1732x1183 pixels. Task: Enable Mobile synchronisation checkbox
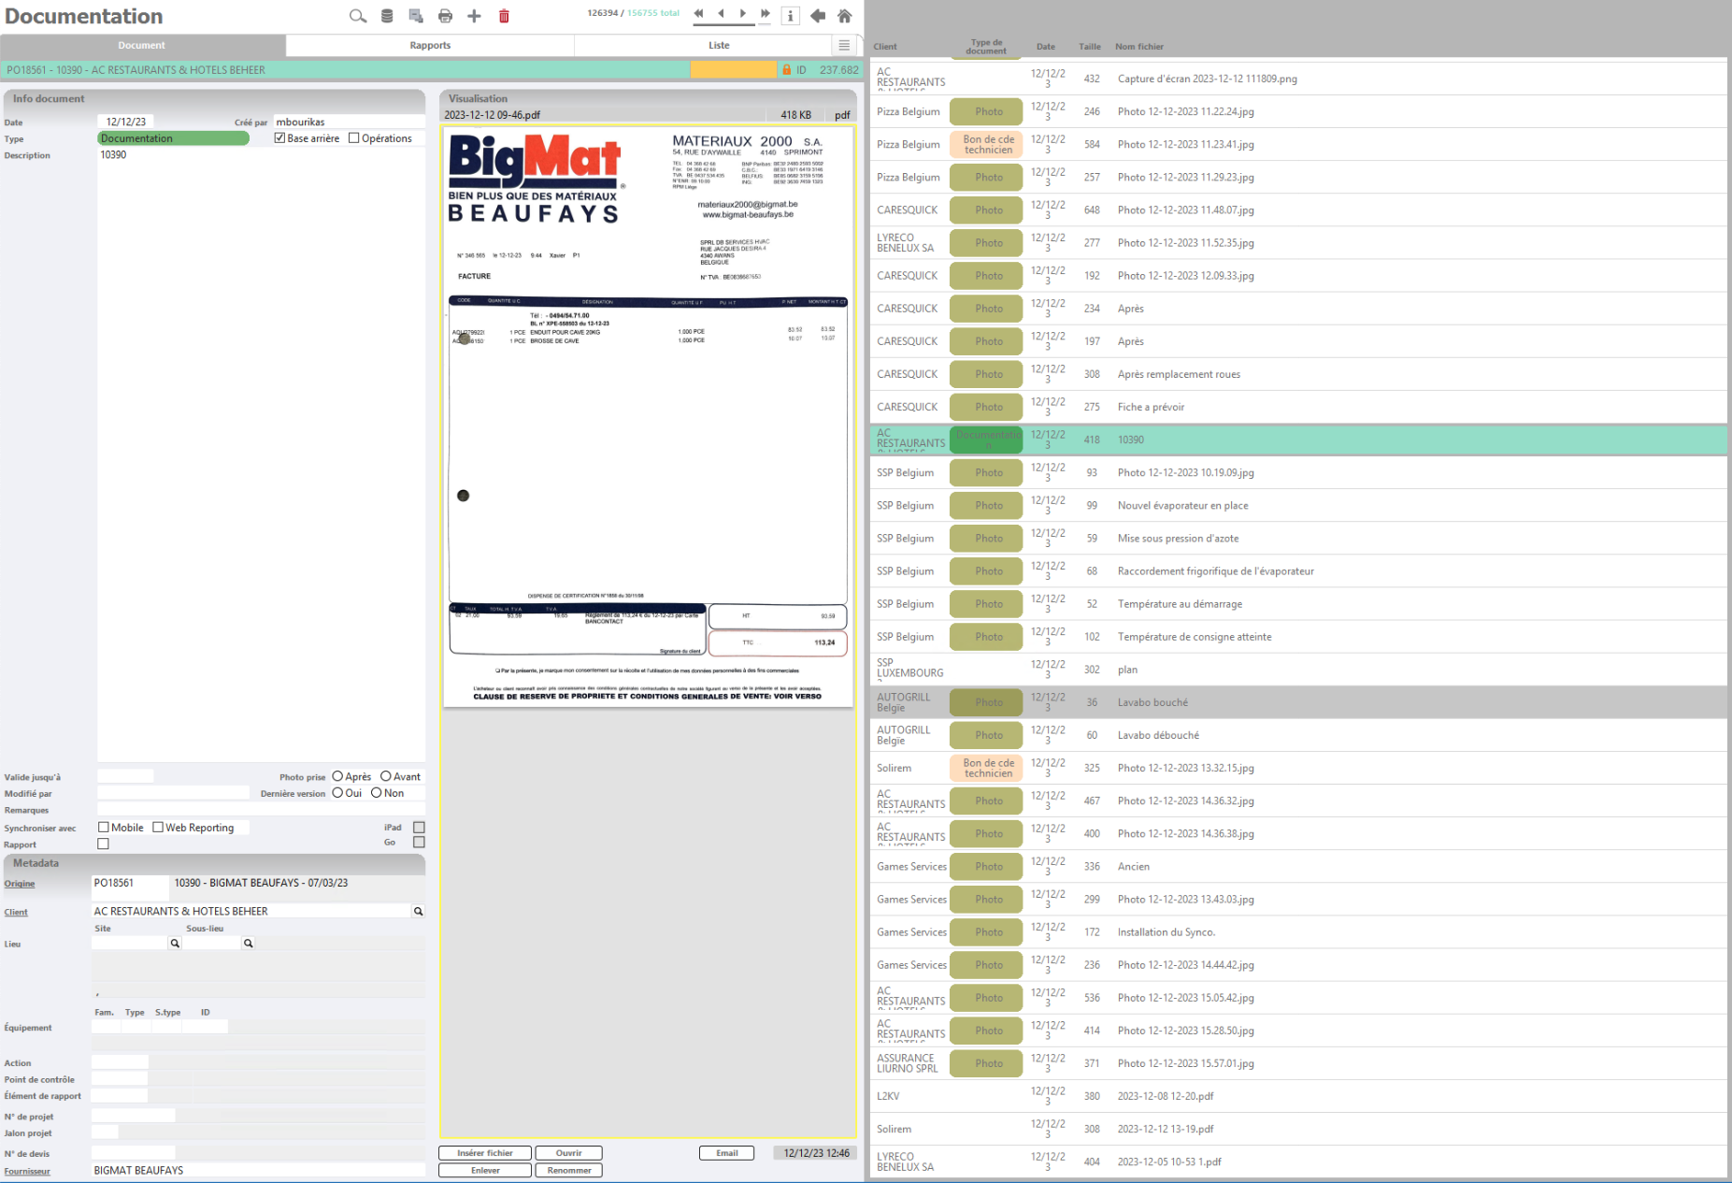tap(104, 828)
